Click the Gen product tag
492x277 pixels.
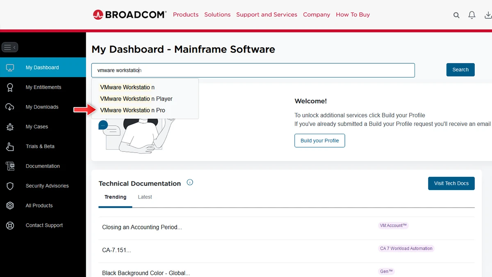(386, 271)
